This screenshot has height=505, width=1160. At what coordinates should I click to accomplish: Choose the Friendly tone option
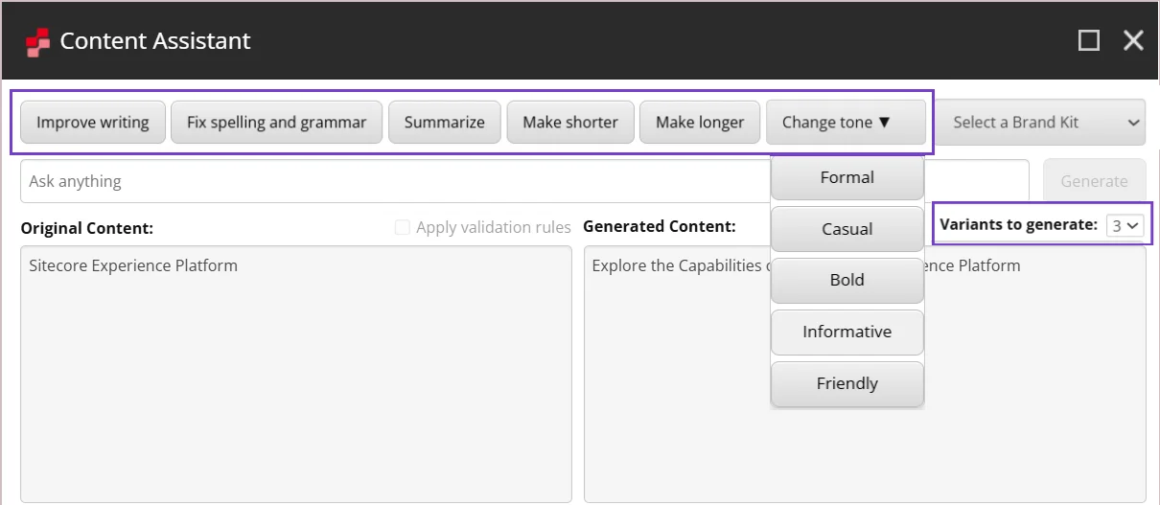point(847,383)
